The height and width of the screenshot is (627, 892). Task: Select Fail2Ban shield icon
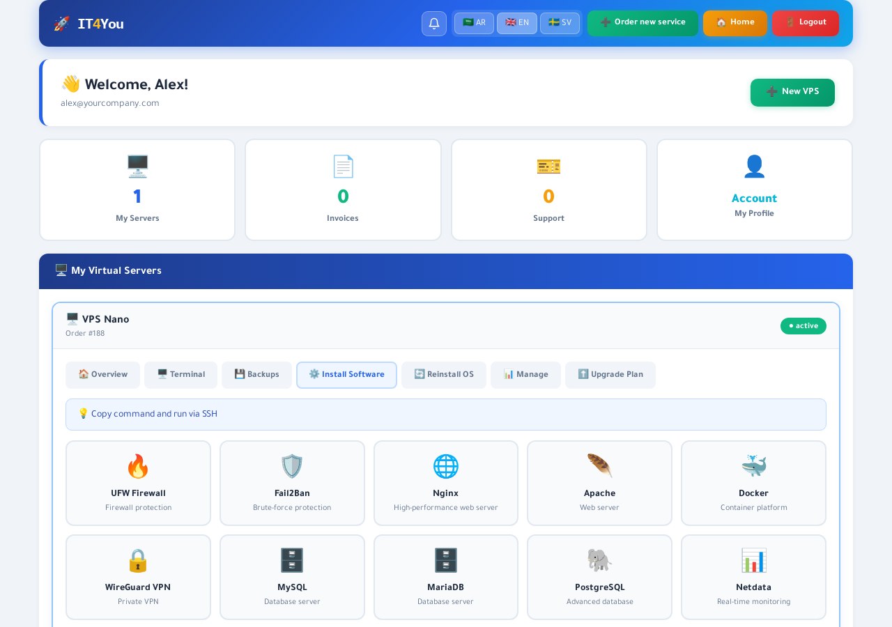[x=292, y=466]
